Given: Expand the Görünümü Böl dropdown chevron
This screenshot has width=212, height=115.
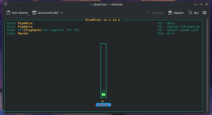Looking at the screenshot, I should point(62,13).
